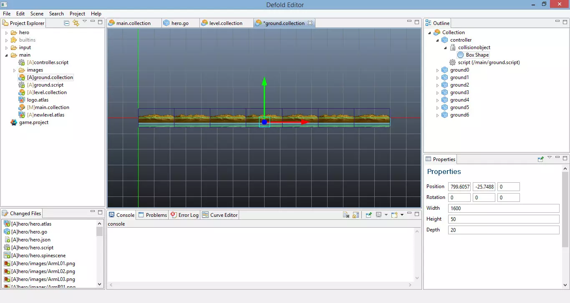The image size is (570, 303).
Task: Click the blue gizmo center handle
Action: point(264,122)
